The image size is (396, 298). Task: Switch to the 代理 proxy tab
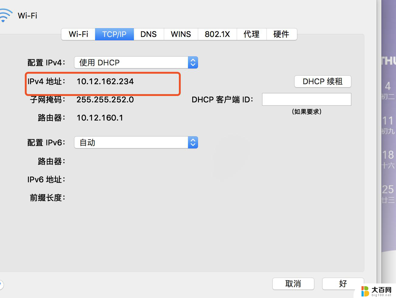251,34
